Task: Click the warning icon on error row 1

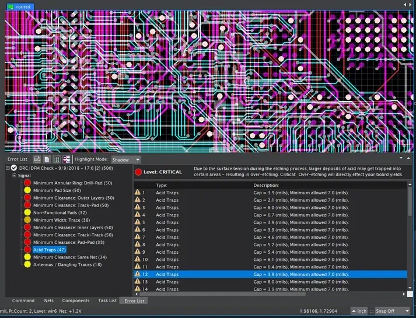Action: tap(138, 193)
